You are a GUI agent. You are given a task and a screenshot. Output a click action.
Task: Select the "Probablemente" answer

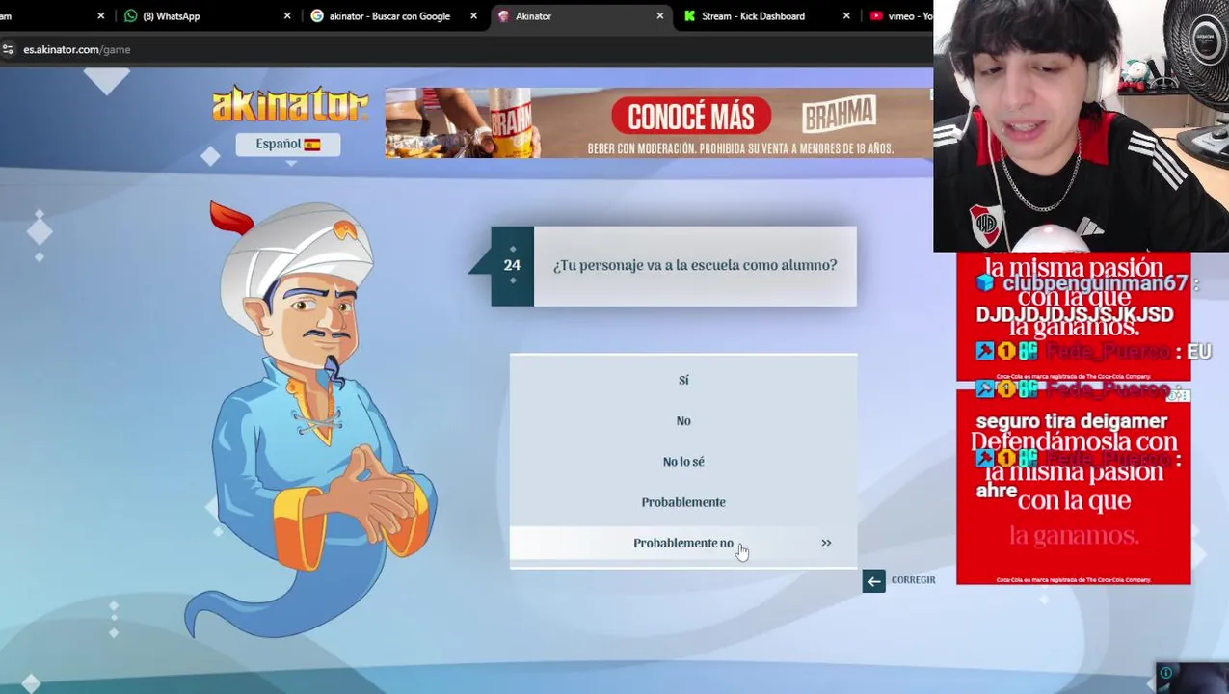pyautogui.click(x=682, y=502)
